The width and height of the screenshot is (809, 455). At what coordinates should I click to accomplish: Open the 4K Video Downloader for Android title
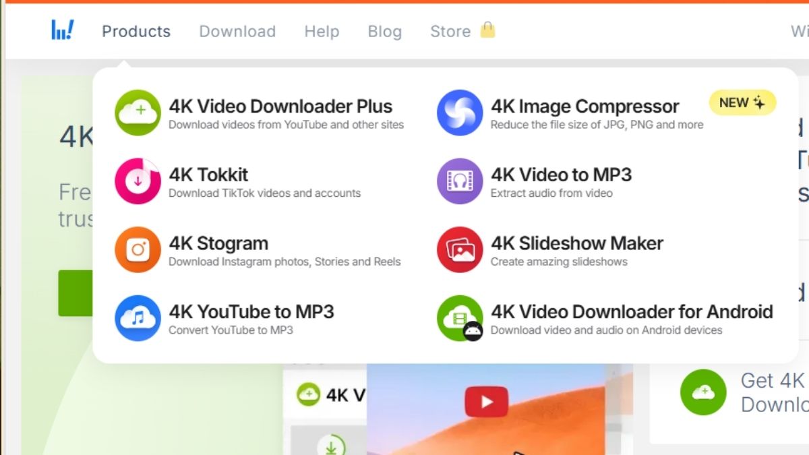[632, 311]
